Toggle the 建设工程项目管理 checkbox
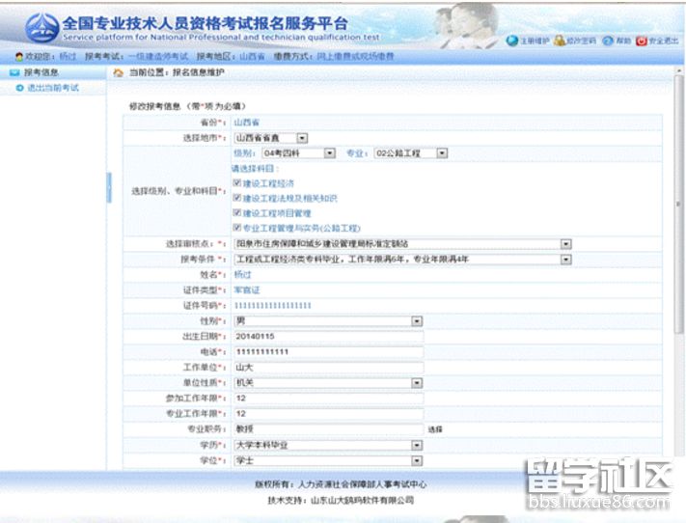This screenshot has width=686, height=523. click(x=237, y=212)
